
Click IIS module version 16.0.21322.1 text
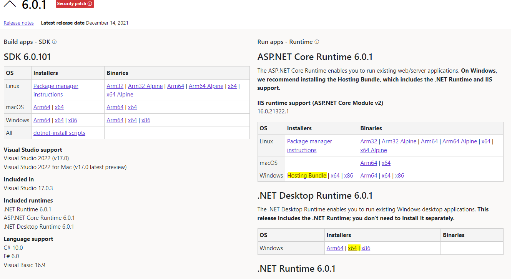pos(273,111)
